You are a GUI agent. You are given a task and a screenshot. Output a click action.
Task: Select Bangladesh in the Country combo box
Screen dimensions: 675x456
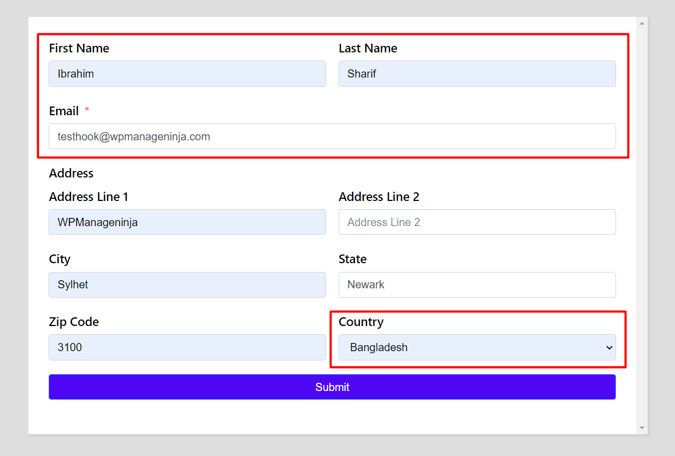pyautogui.click(x=477, y=347)
